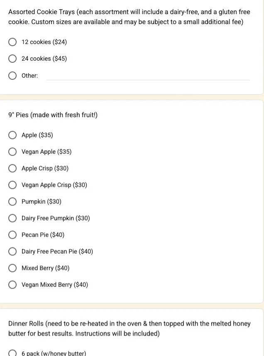
Task: Pick the Apple ($35) pie
Action: (13, 135)
